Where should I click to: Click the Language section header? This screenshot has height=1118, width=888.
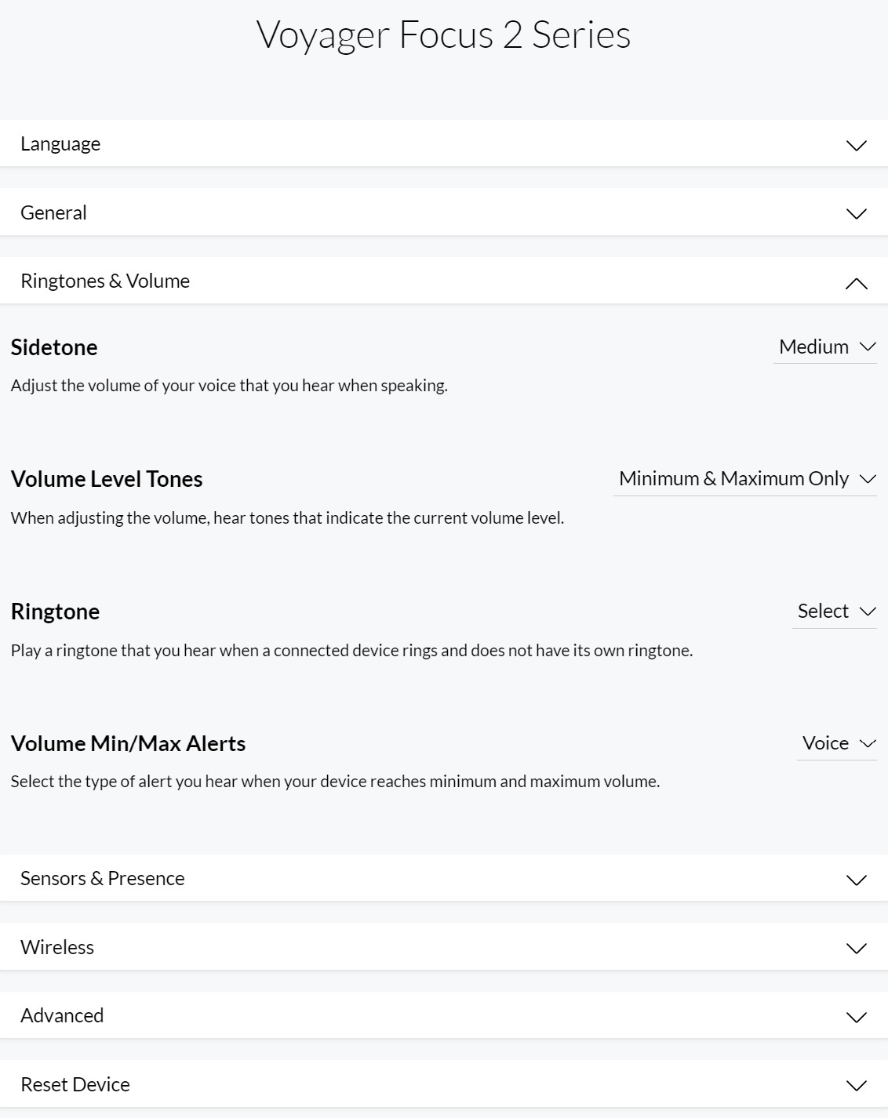coord(60,144)
